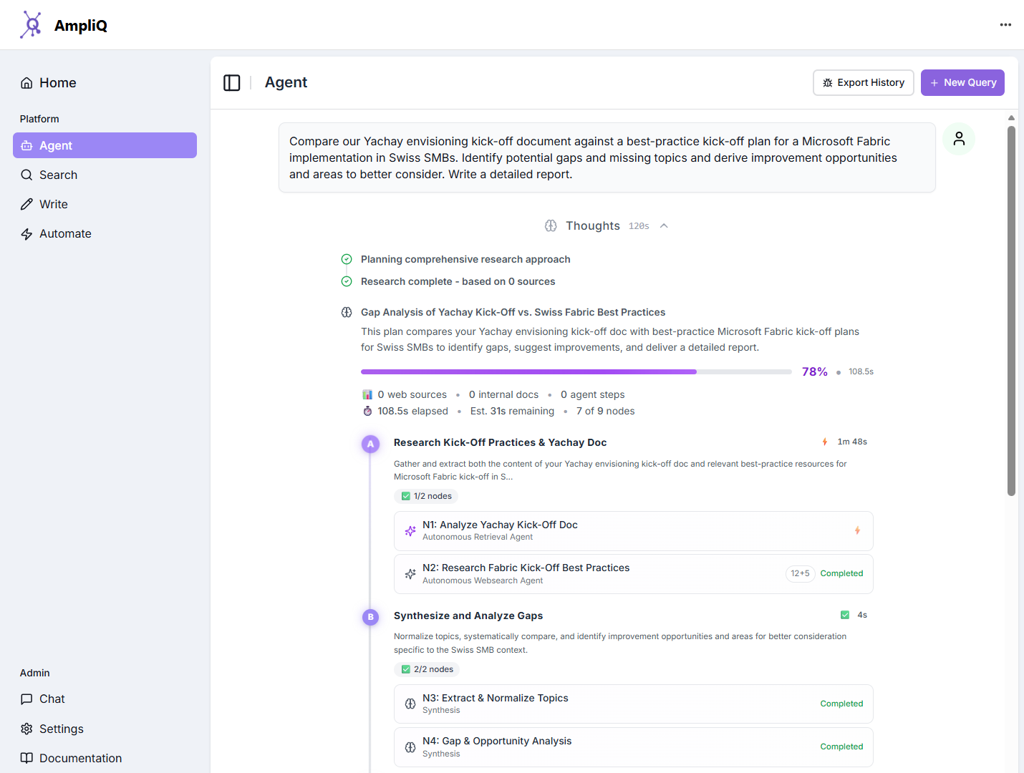
Task: Click the Export History button
Action: [x=863, y=83]
